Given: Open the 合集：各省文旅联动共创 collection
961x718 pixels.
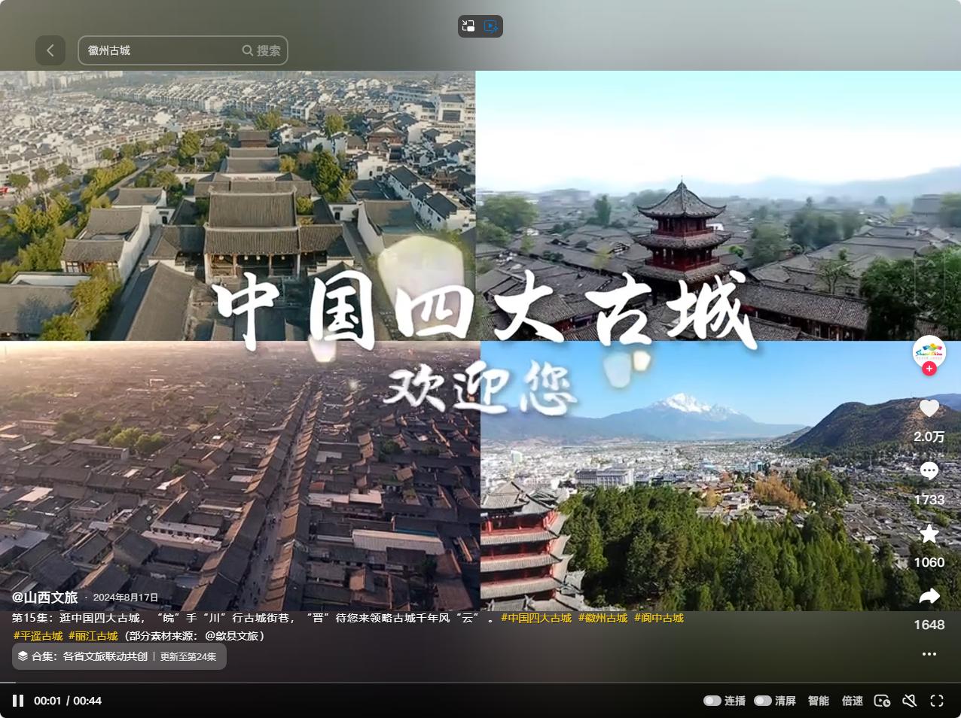Looking at the screenshot, I should click(x=119, y=656).
